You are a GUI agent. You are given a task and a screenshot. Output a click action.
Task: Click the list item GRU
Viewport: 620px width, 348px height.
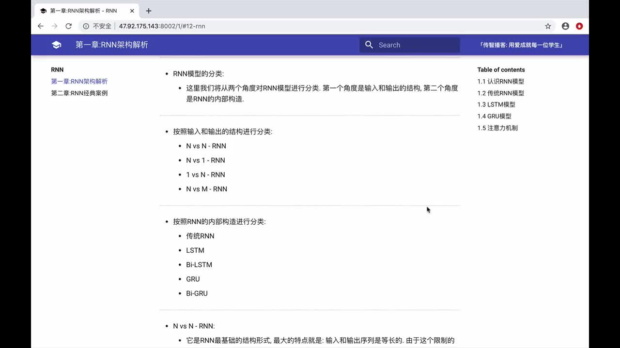coord(193,279)
